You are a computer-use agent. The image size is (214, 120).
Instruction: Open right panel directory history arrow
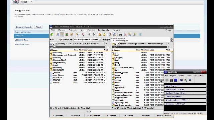[172, 47]
